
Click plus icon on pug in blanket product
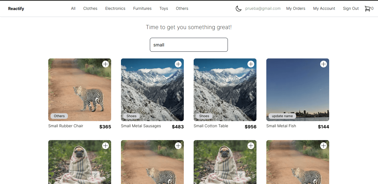click(105, 146)
